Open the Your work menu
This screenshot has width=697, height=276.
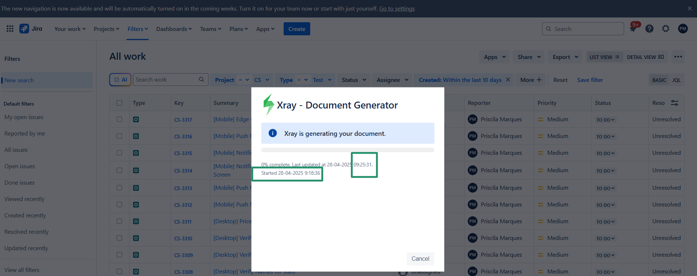coord(70,29)
